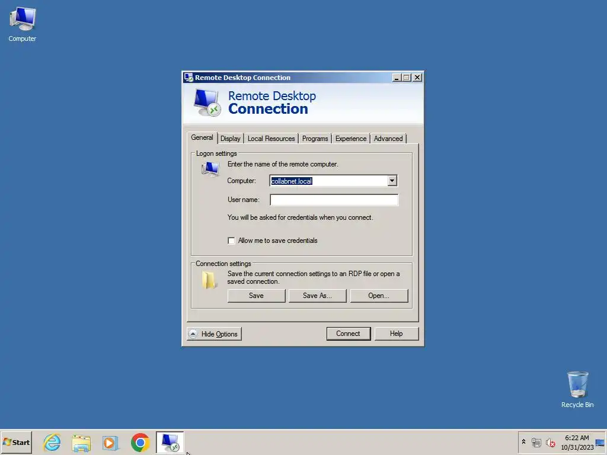Select the Advanced tab
This screenshot has width=607, height=455.
388,139
